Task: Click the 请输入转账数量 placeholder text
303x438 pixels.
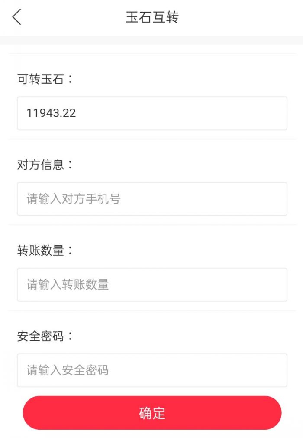Action: click(68, 285)
